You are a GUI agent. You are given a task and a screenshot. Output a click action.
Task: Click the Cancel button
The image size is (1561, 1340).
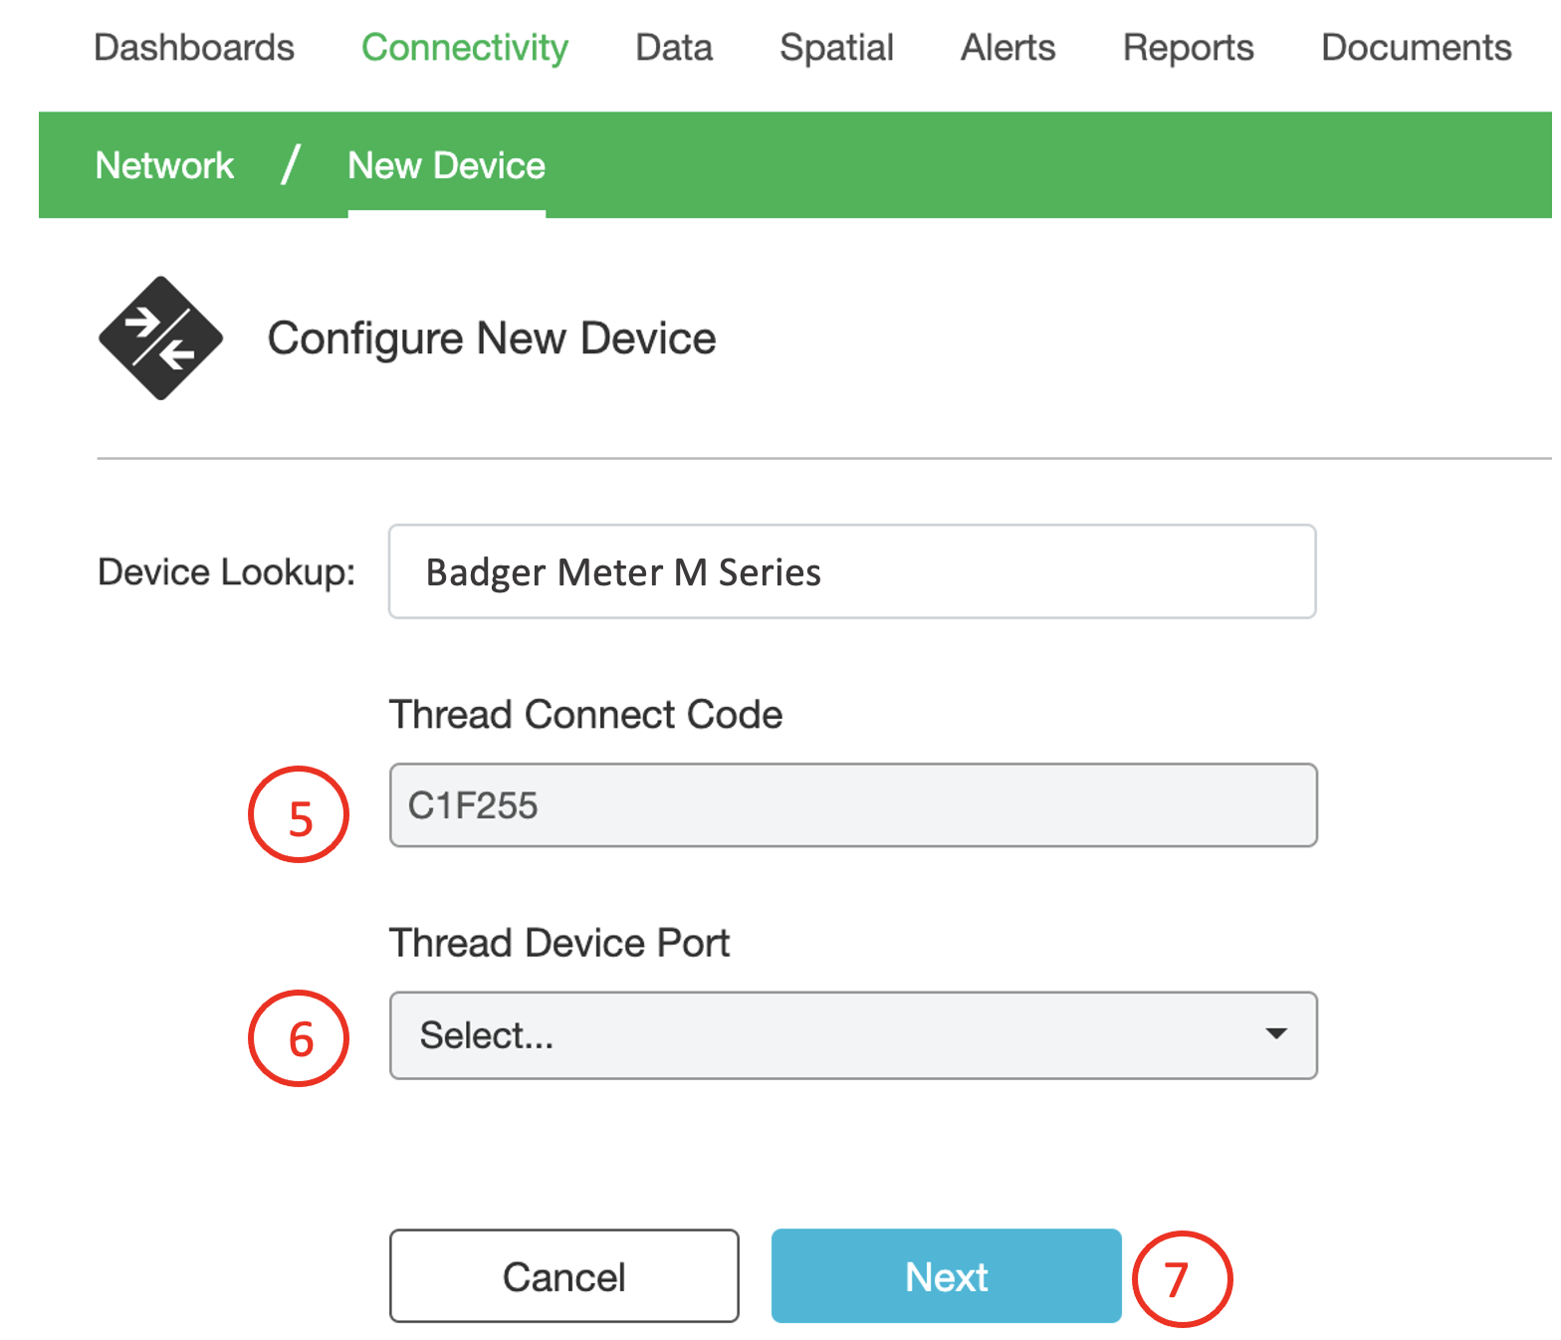tap(564, 1276)
